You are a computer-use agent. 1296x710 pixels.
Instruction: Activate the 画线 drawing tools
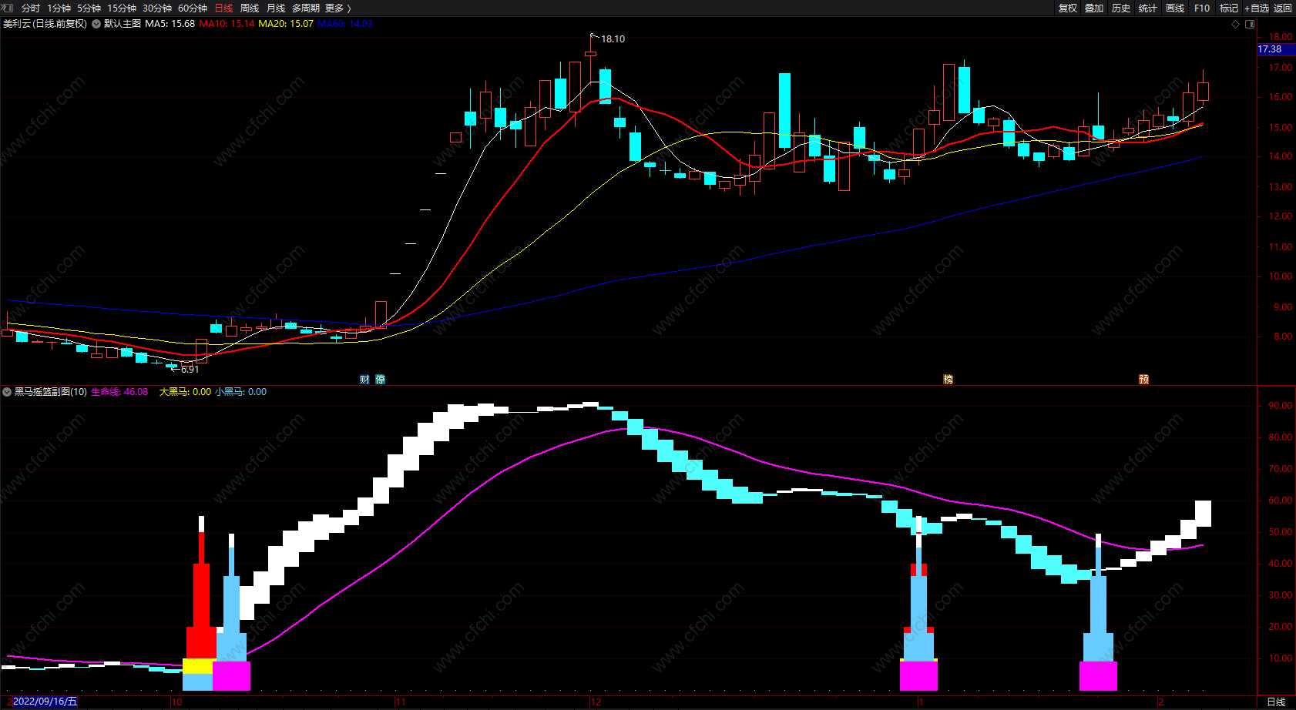pyautogui.click(x=1175, y=8)
